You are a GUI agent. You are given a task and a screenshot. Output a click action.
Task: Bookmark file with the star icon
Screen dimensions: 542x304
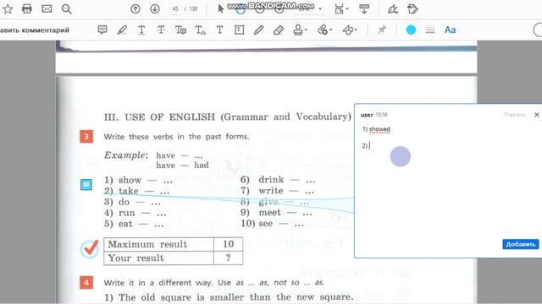click(8, 9)
